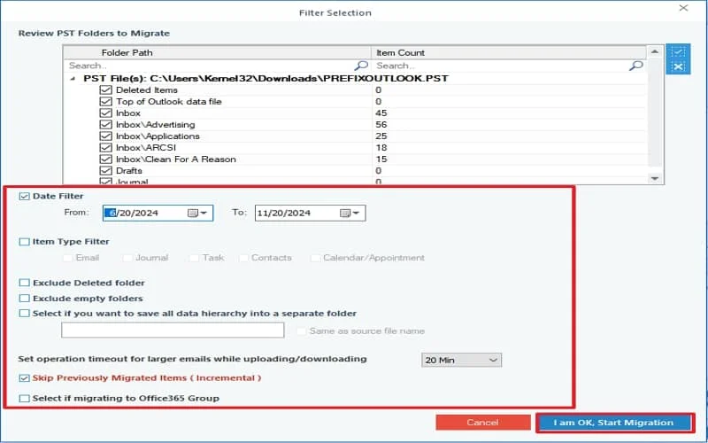Enable Exclude empty folders option
This screenshot has width=708, height=443.
coord(25,299)
